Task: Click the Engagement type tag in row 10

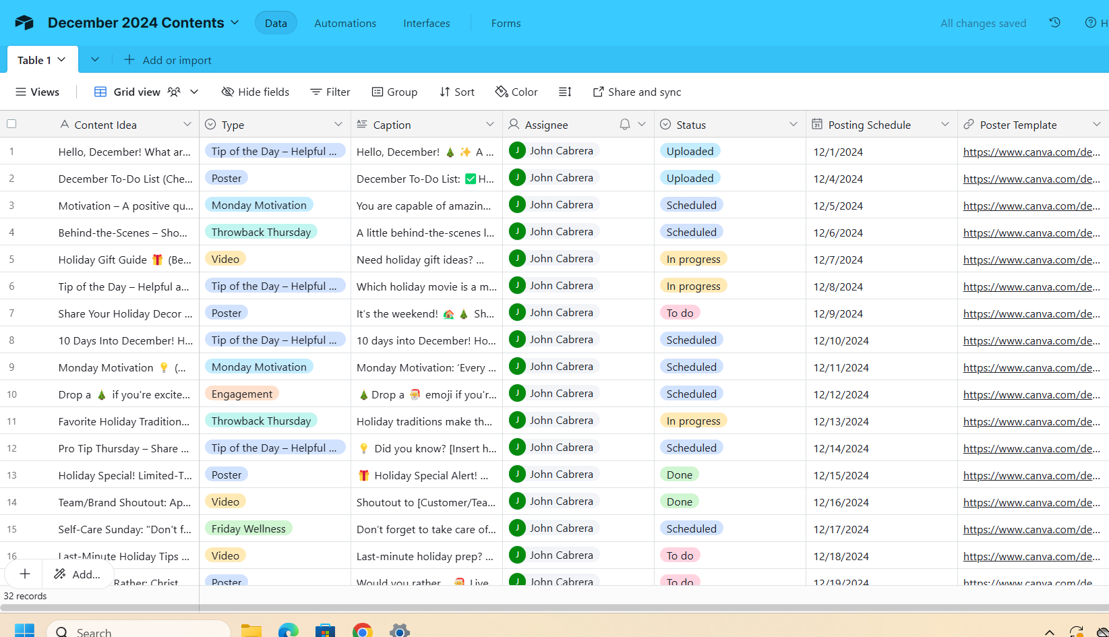Action: (242, 394)
